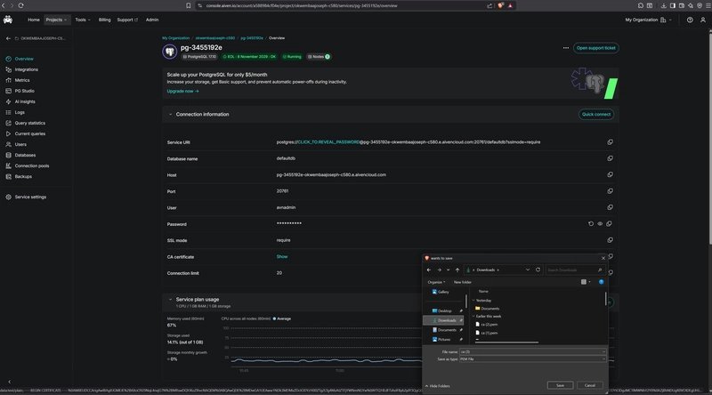Copy the Service URI value
The image size is (712, 395).
coord(610,142)
